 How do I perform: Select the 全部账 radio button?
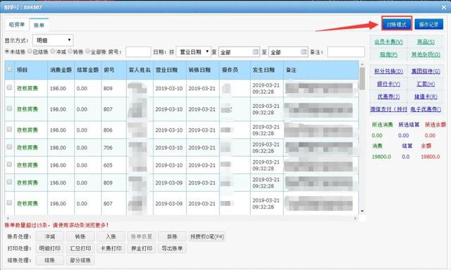click(x=87, y=51)
